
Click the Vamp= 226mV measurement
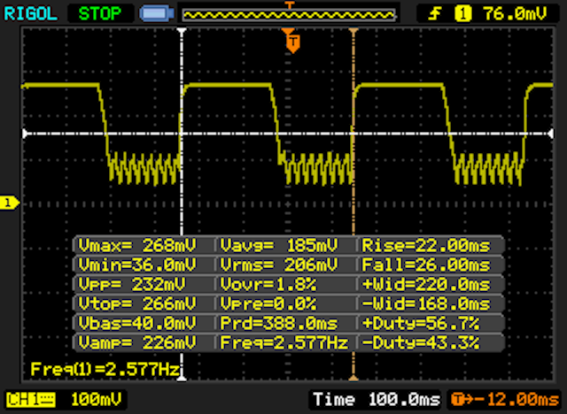137,342
